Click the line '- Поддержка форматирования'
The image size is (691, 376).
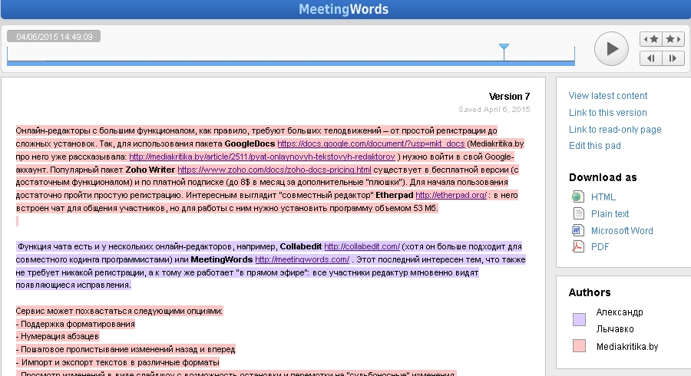click(75, 324)
